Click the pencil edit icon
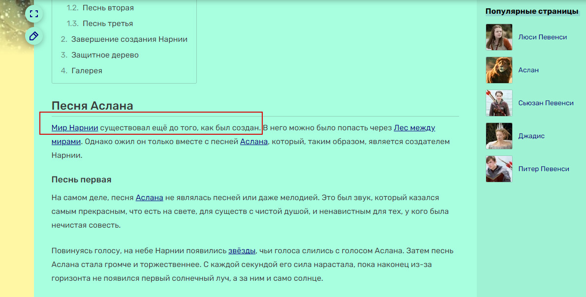 (33, 36)
